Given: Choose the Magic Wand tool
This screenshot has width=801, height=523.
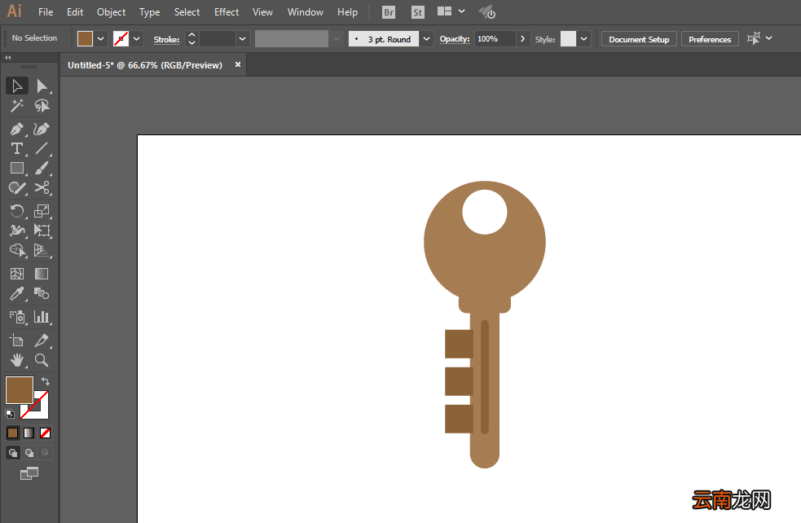Looking at the screenshot, I should click(17, 106).
